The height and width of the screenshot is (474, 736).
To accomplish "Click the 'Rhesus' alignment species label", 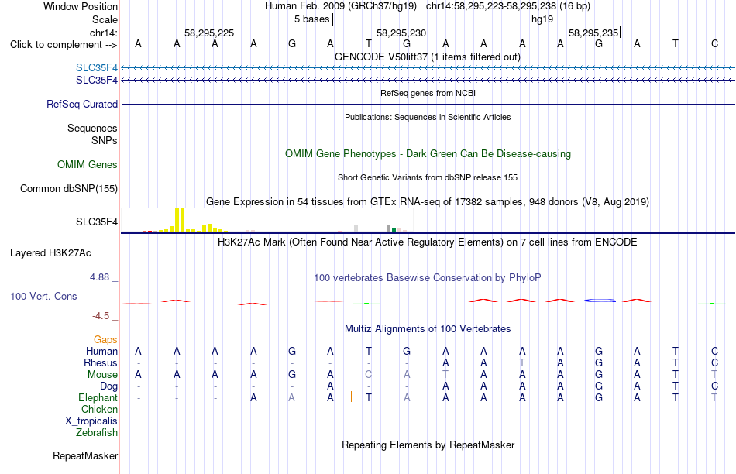I will click(101, 362).
